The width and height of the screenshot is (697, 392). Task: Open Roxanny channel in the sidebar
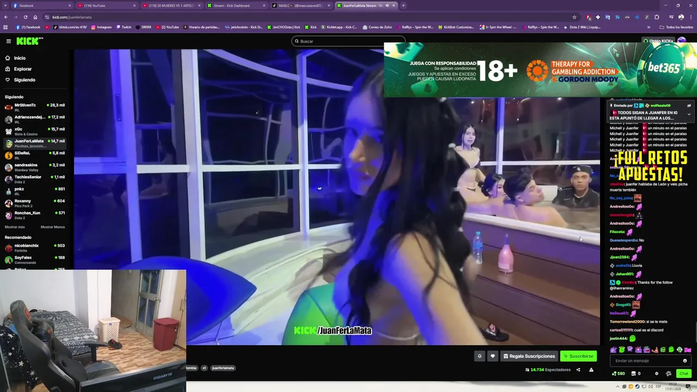coord(35,203)
